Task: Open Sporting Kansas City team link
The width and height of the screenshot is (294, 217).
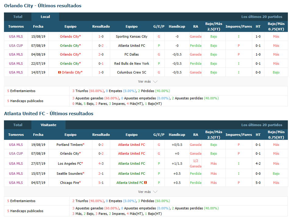Action: click(132, 36)
